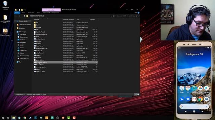Open Steam from the taskbar
Viewport: 215px width, 120px height.
tap(30, 118)
